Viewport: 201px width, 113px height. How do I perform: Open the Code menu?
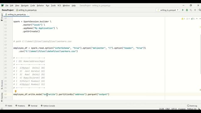(x=33, y=6)
